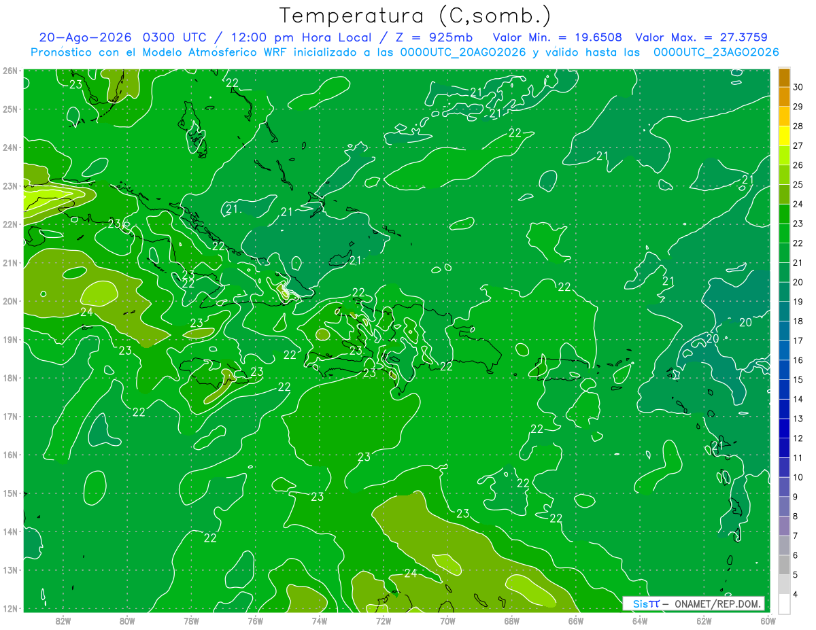Click the '25N' latitude axis label
Image resolution: width=816 pixels, height=630 pixels.
10,109
